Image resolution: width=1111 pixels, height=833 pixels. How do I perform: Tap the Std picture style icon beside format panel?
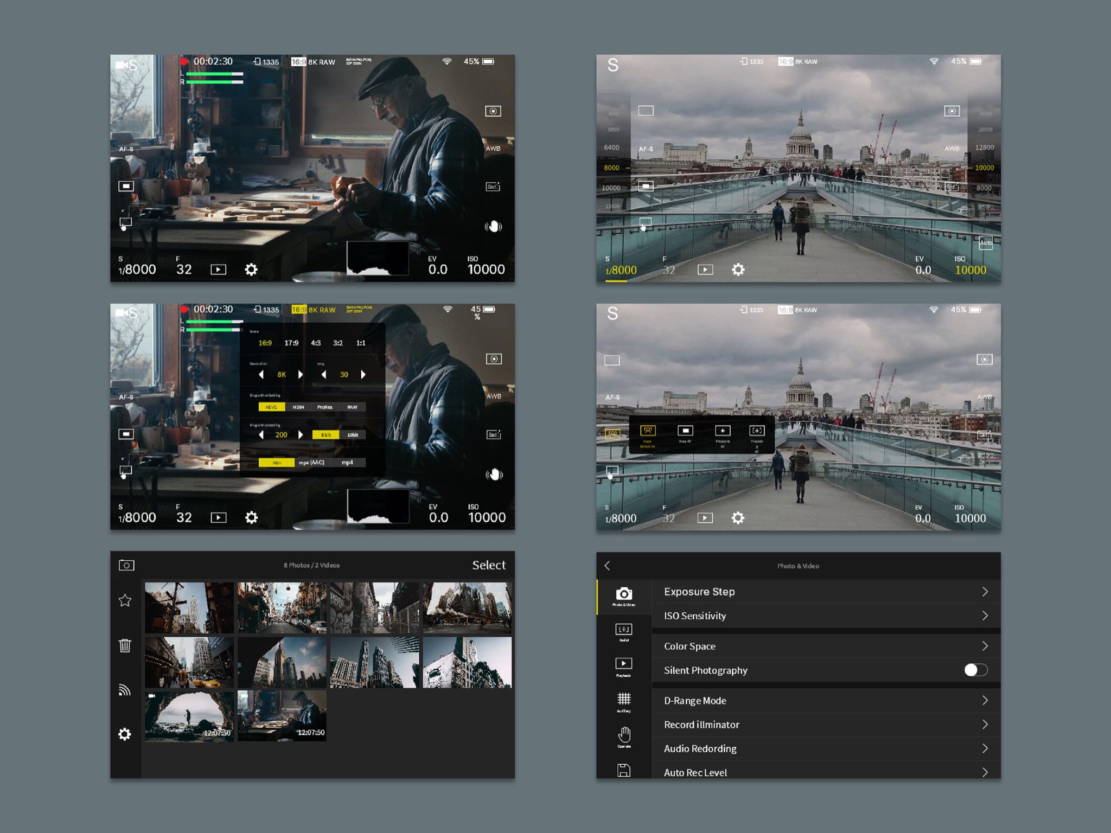[493, 434]
